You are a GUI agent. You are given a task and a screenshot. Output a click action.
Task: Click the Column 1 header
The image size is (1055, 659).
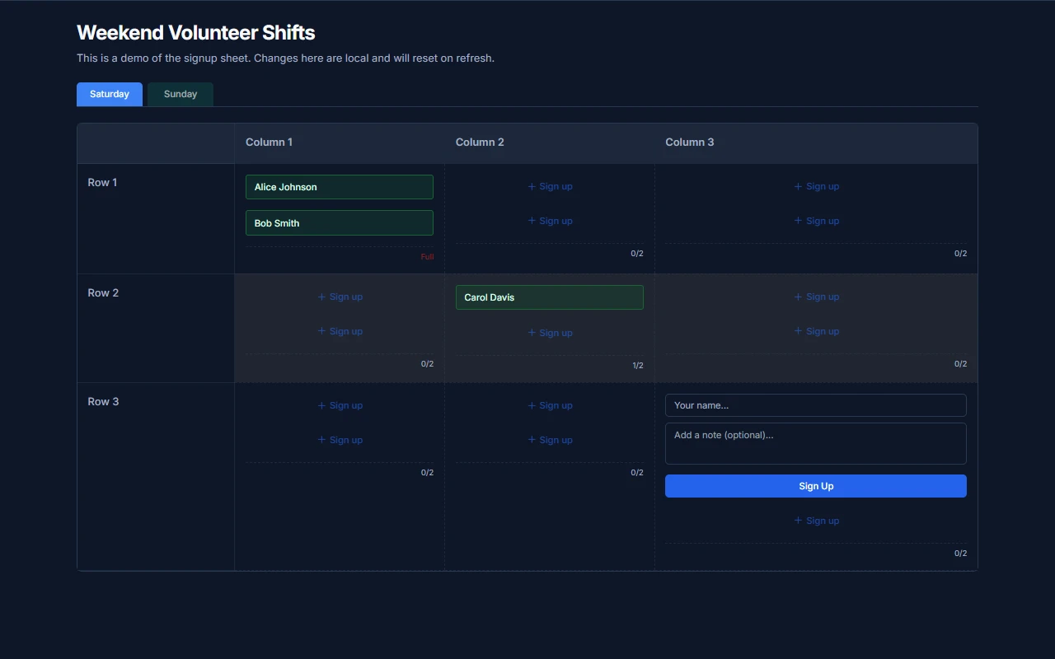[x=270, y=142]
